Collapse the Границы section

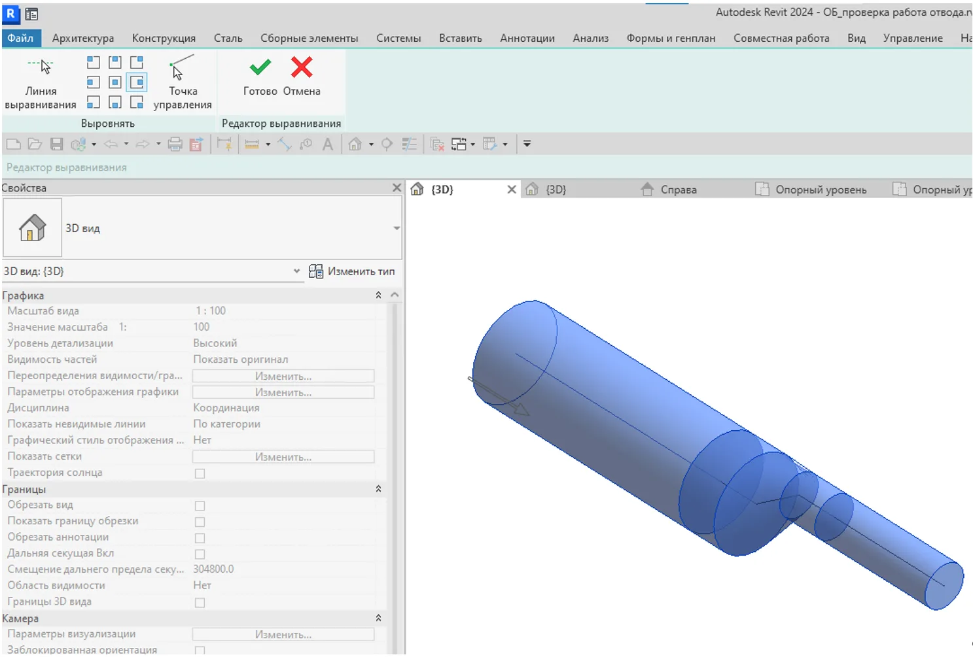(378, 489)
